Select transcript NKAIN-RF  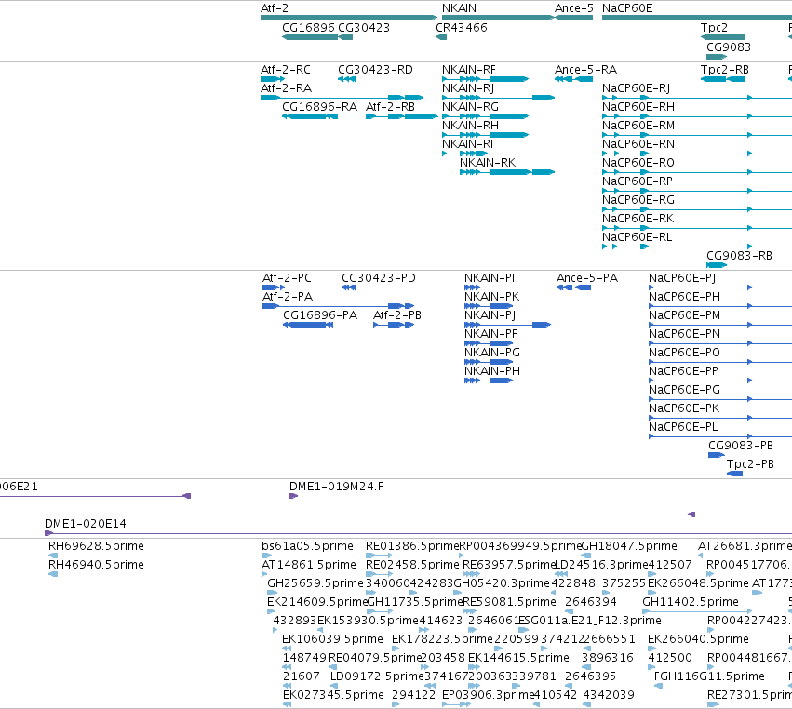486,79
